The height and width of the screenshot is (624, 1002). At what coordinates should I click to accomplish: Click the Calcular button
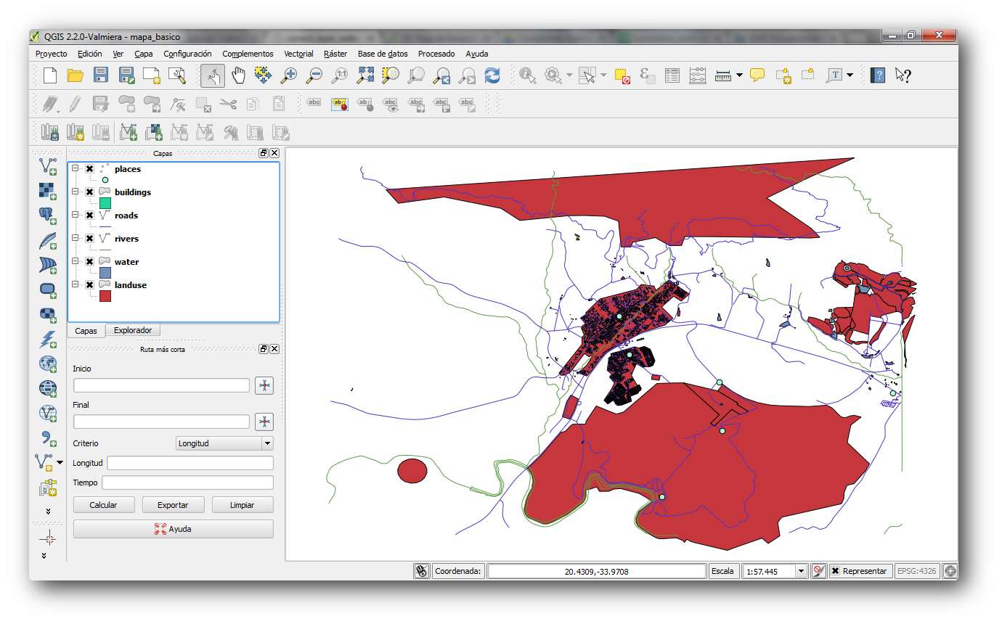point(103,505)
